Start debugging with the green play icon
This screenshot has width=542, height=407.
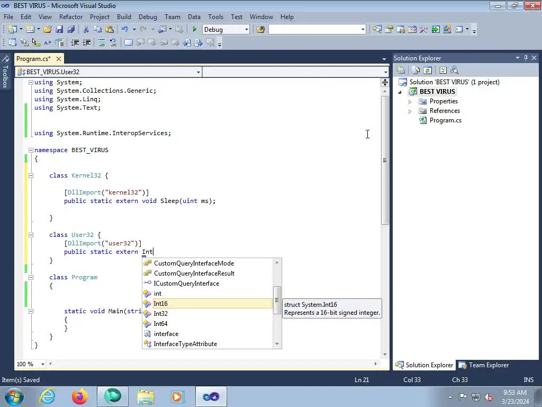[x=194, y=30]
